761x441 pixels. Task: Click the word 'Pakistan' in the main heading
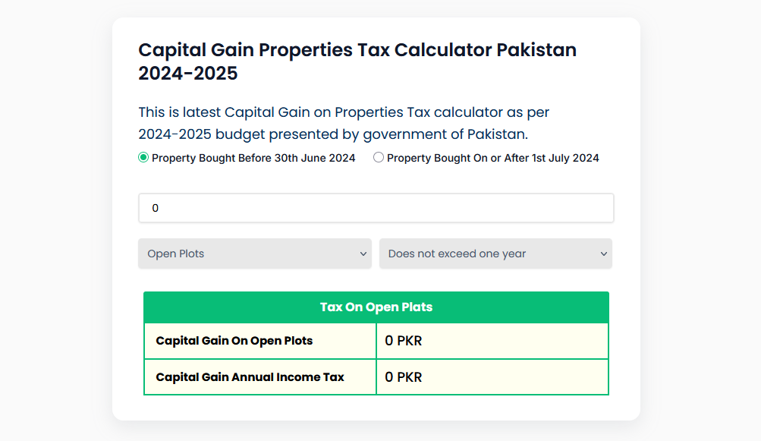coord(536,51)
